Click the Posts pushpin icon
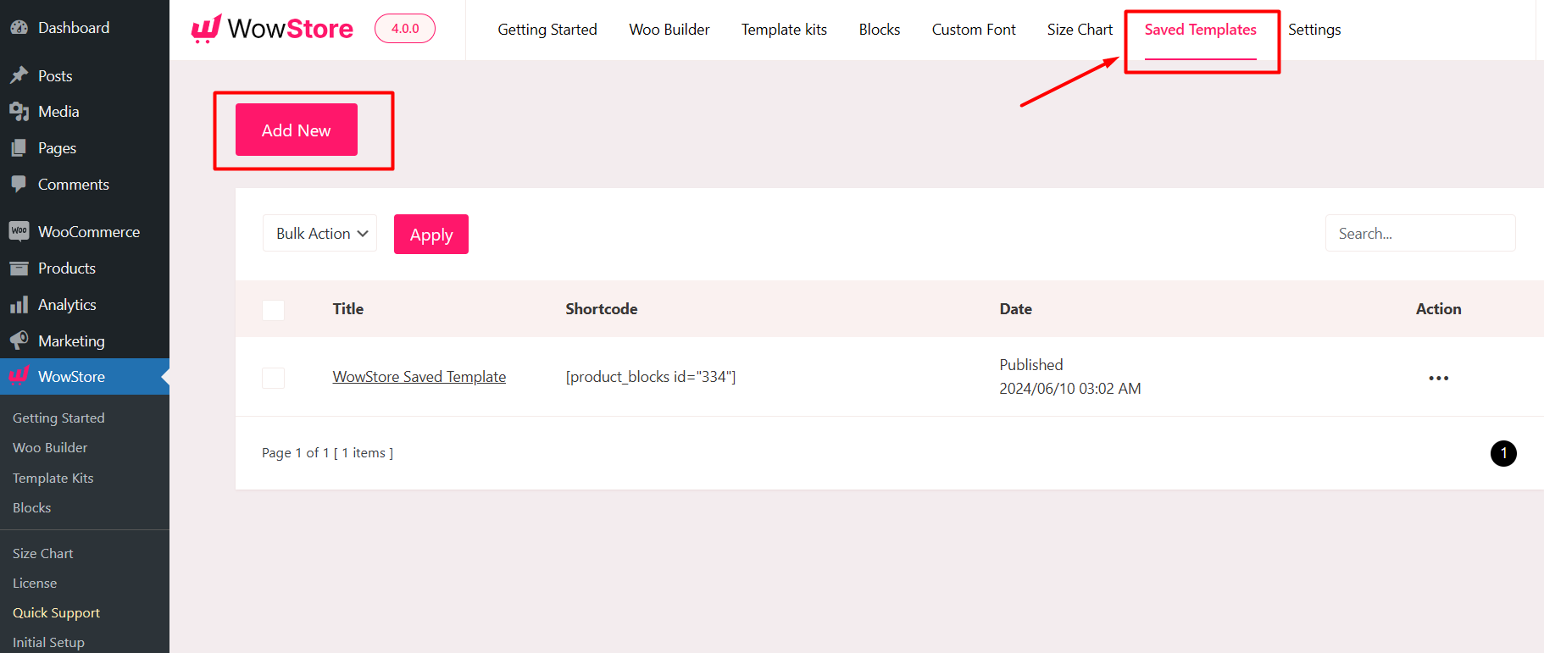The image size is (1544, 653). (x=19, y=76)
